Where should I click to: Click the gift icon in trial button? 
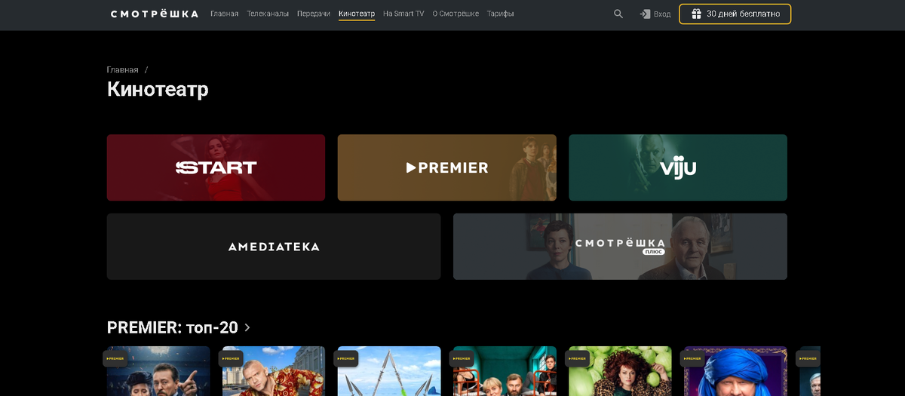696,14
